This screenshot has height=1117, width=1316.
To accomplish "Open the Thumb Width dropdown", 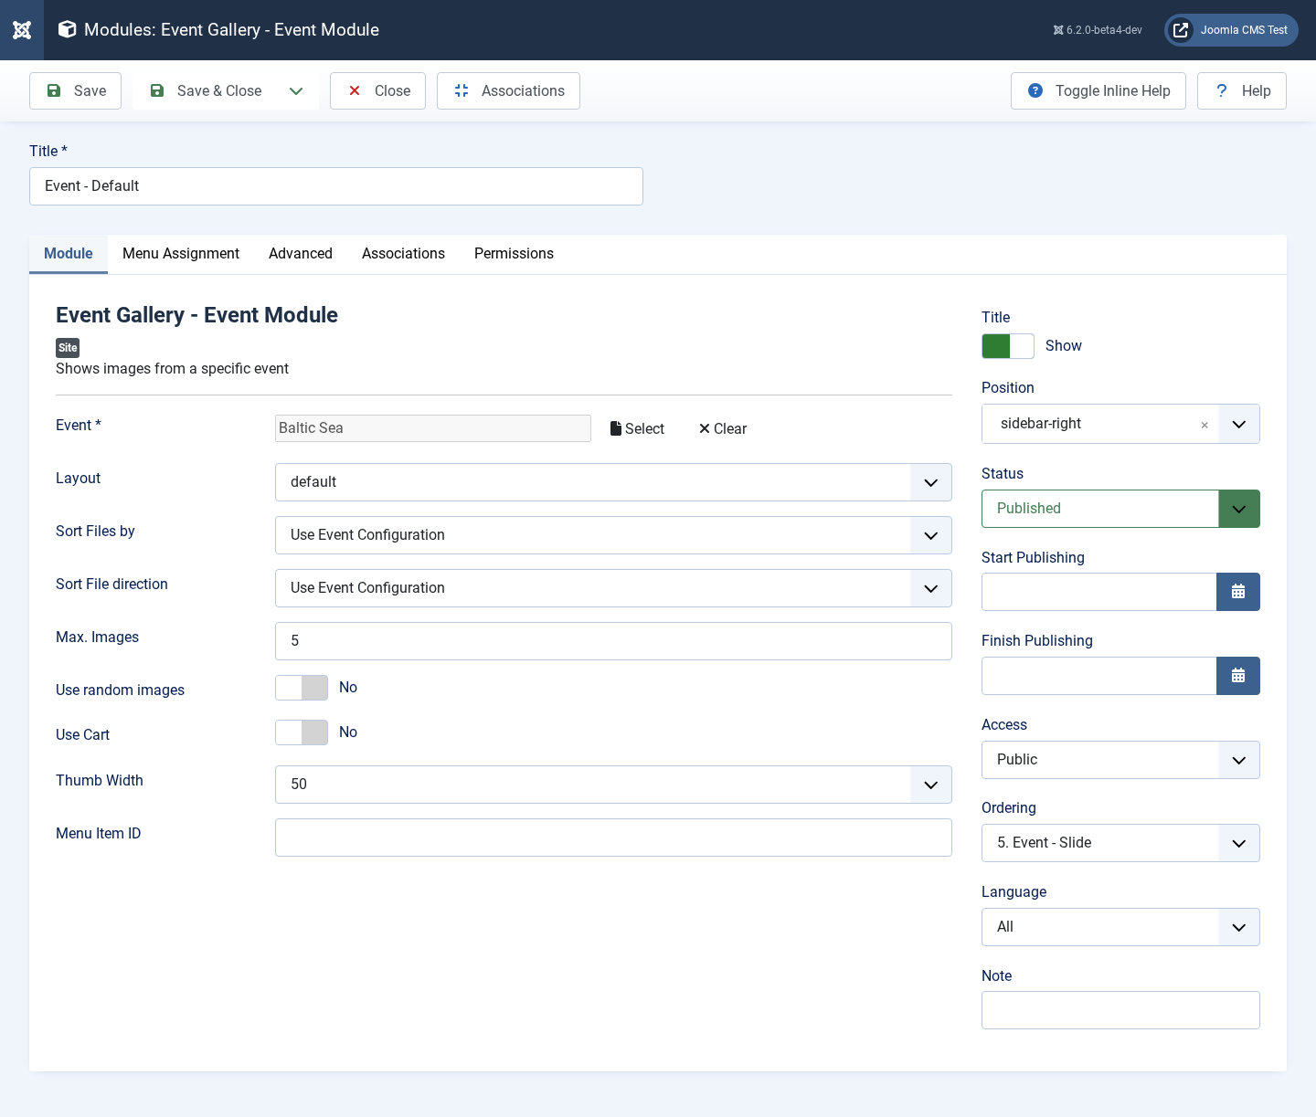I will coord(613,785).
